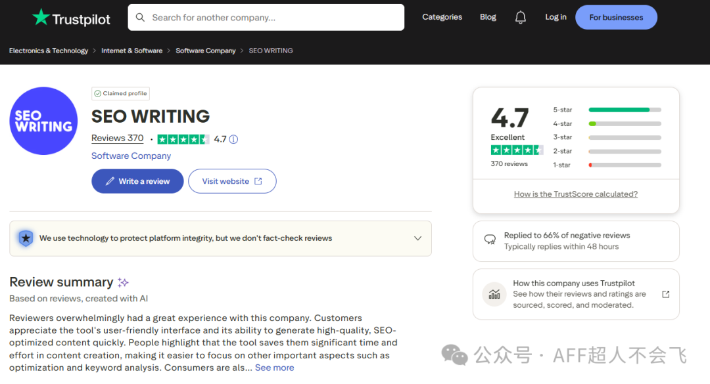Go to the Blog page

(x=488, y=17)
